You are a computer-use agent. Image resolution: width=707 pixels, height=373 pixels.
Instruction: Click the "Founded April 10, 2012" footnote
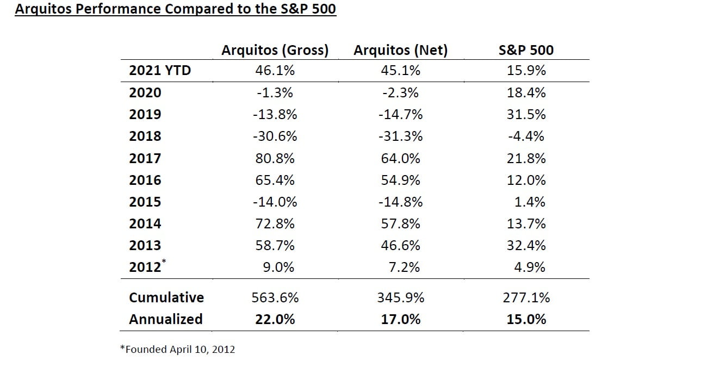[177, 350]
